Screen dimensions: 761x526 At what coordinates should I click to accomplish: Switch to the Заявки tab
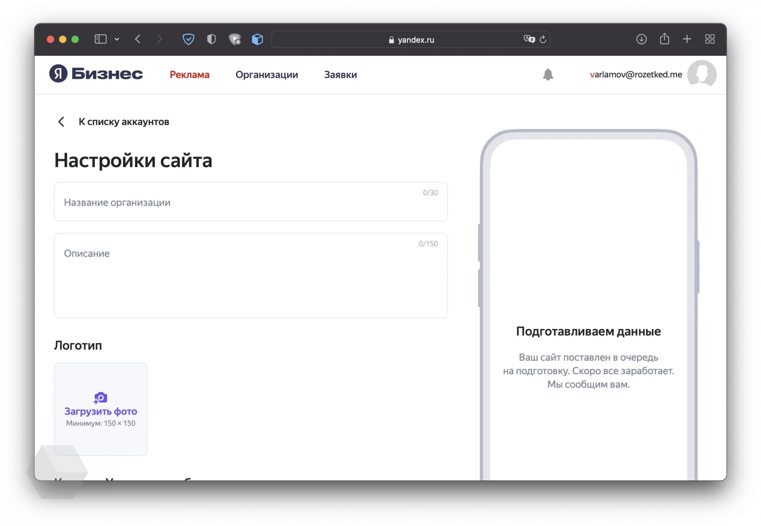(341, 75)
